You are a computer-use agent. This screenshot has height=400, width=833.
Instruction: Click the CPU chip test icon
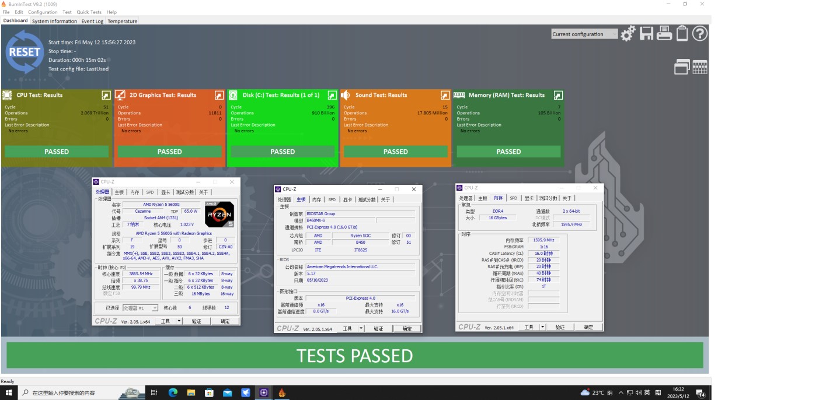click(7, 95)
